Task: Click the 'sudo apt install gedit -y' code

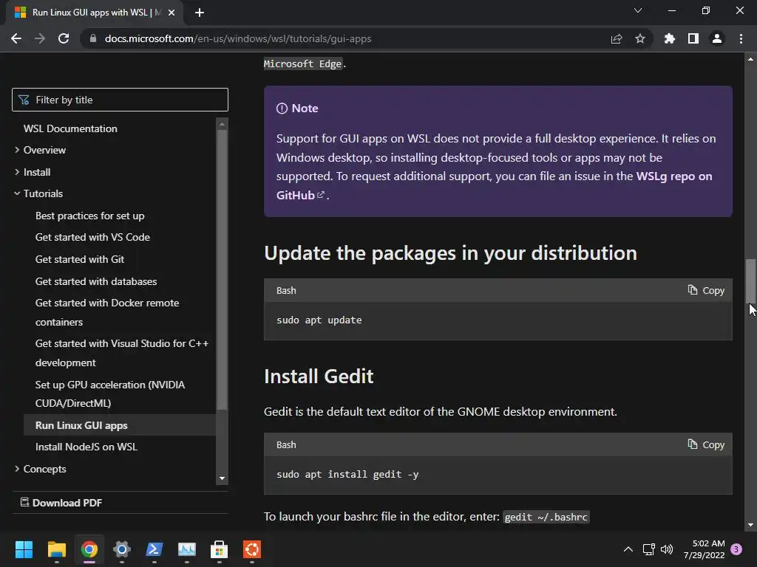Action: pos(347,475)
